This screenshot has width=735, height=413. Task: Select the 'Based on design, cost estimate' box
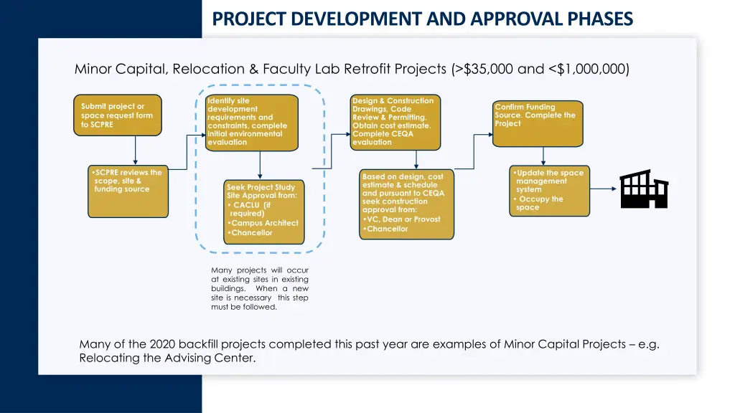[406, 203]
